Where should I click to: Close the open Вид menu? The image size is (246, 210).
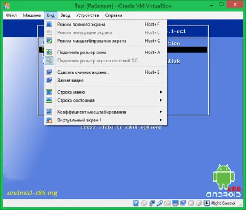tap(50, 15)
